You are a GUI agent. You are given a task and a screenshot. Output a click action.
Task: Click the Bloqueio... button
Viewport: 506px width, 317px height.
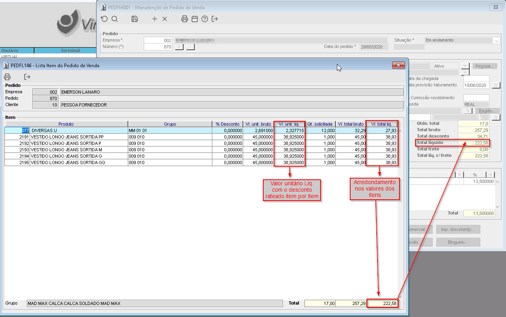click(458, 242)
